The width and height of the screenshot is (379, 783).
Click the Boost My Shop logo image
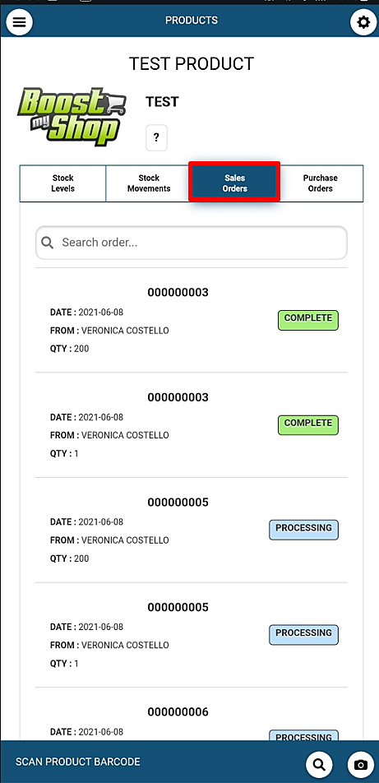click(x=72, y=117)
